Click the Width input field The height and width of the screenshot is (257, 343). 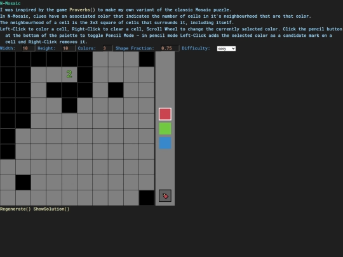pyautogui.click(x=28, y=48)
